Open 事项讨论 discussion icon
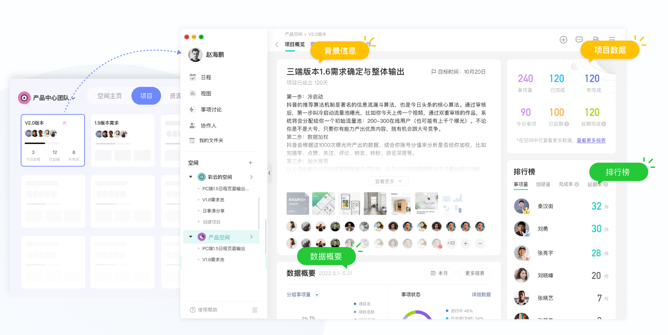Viewport: 668px width, 335px height. tap(193, 109)
